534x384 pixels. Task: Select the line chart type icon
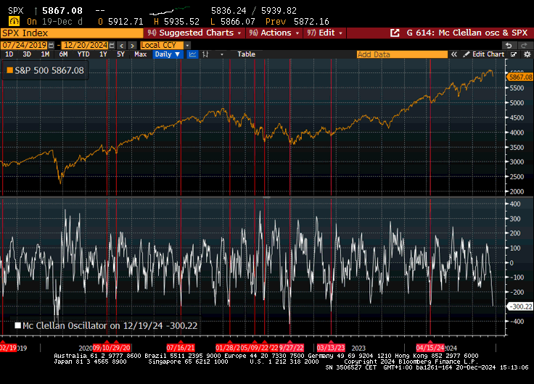pyautogui.click(x=192, y=54)
